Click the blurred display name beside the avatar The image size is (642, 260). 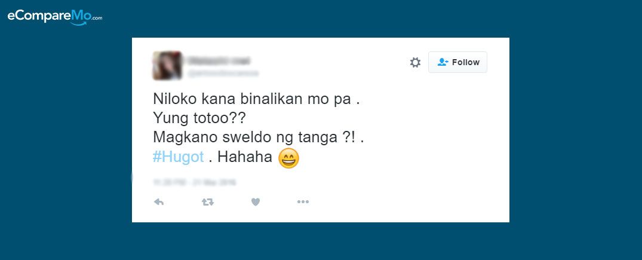pos(219,60)
